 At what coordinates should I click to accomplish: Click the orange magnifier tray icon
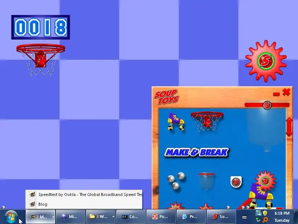265,220
